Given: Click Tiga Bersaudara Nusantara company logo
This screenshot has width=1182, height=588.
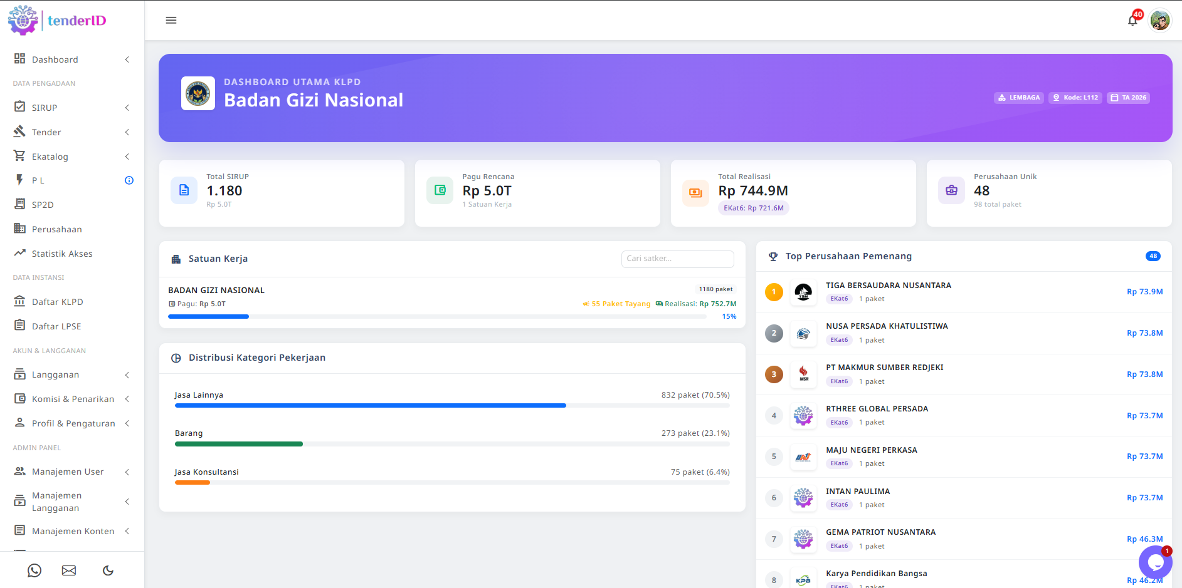Looking at the screenshot, I should (803, 292).
